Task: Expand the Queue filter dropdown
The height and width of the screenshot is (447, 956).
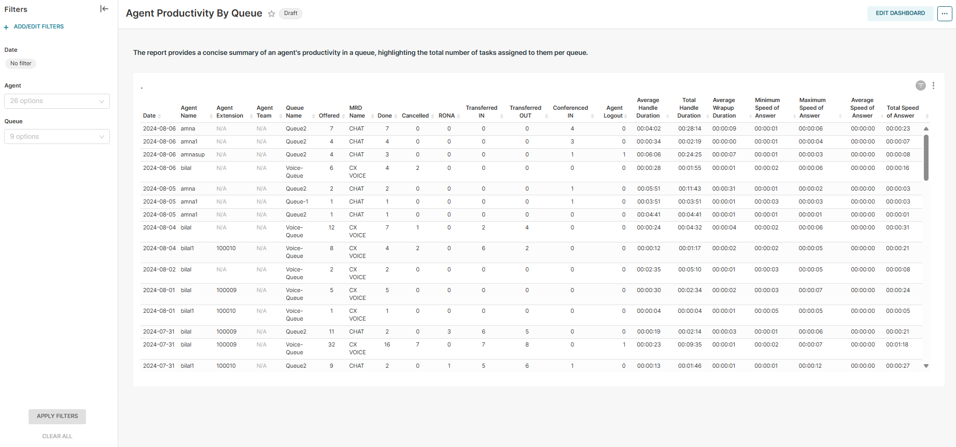Action: point(57,137)
